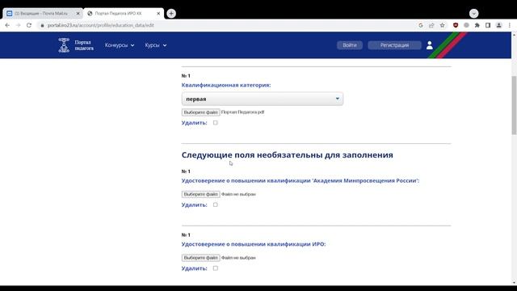Click the Портал Педагога.pdf file name
The height and width of the screenshot is (291, 517).
click(x=242, y=112)
